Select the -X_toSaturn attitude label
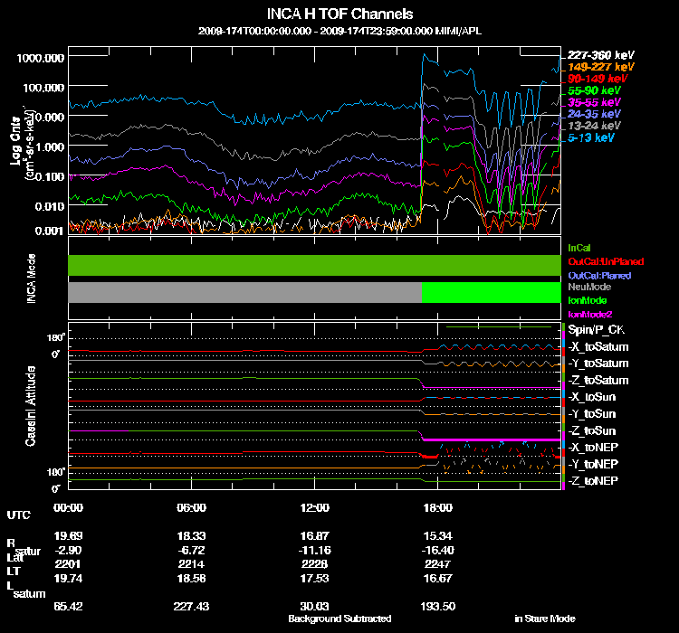 pos(598,346)
